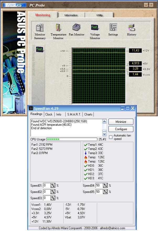
Task: Select the Info tab in SpeedFan
Action: pyautogui.click(x=59, y=114)
